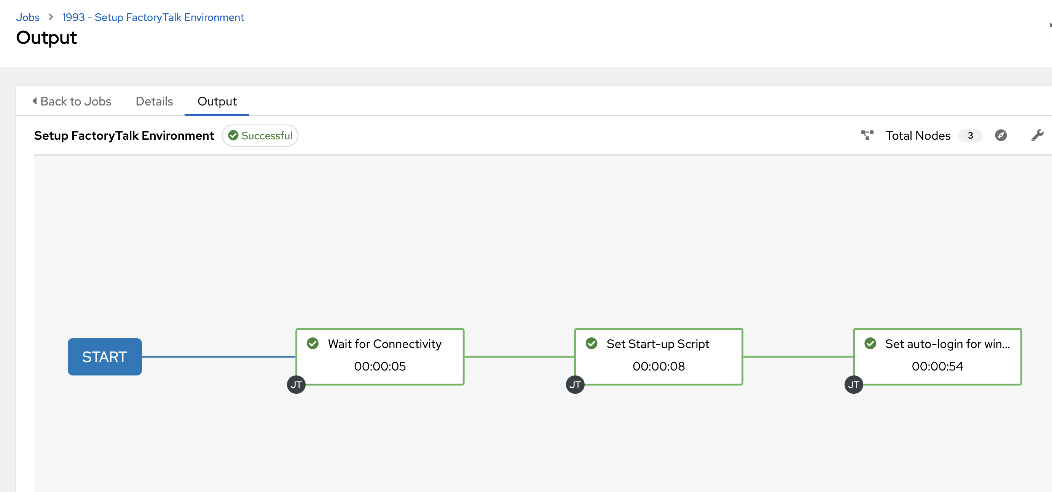Open the Jobs breadcrumb link
The height and width of the screenshot is (492, 1052).
pyautogui.click(x=28, y=18)
